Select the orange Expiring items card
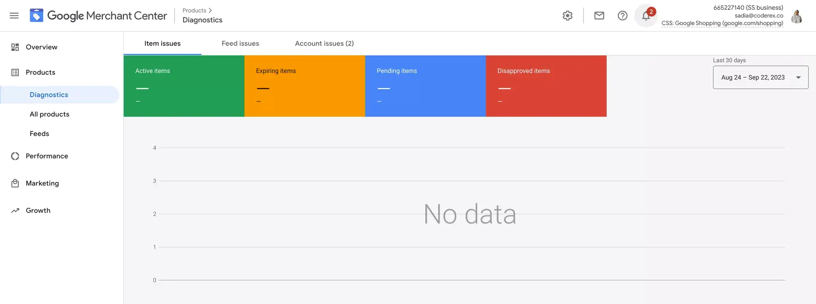The image size is (816, 304). tap(305, 86)
